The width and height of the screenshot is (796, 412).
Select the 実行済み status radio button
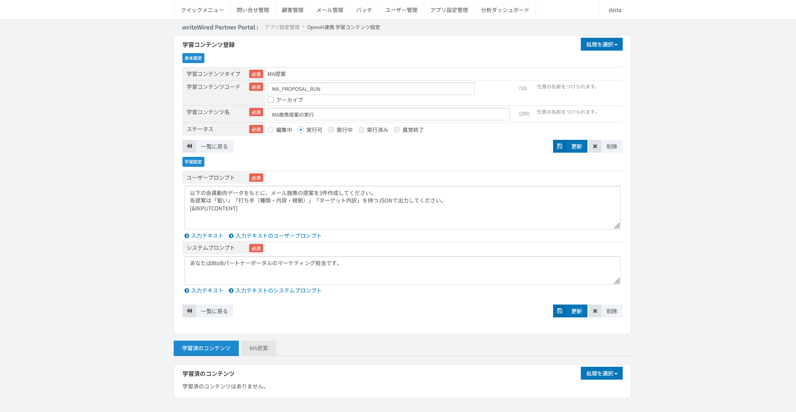[x=361, y=130]
